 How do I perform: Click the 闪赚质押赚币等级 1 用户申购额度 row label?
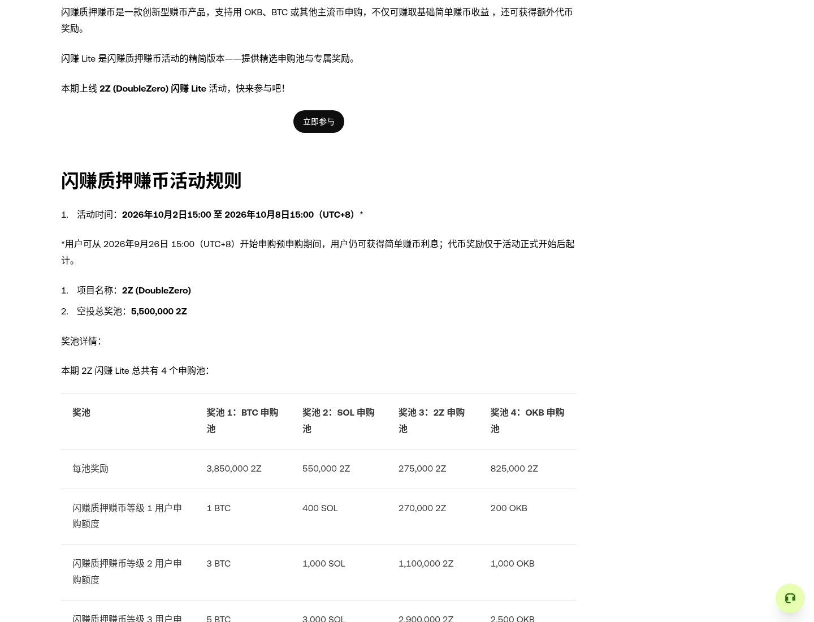point(127,516)
